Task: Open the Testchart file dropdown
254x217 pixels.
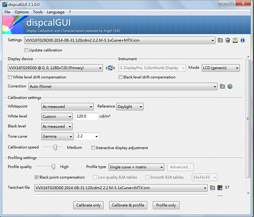Action: pos(121,188)
